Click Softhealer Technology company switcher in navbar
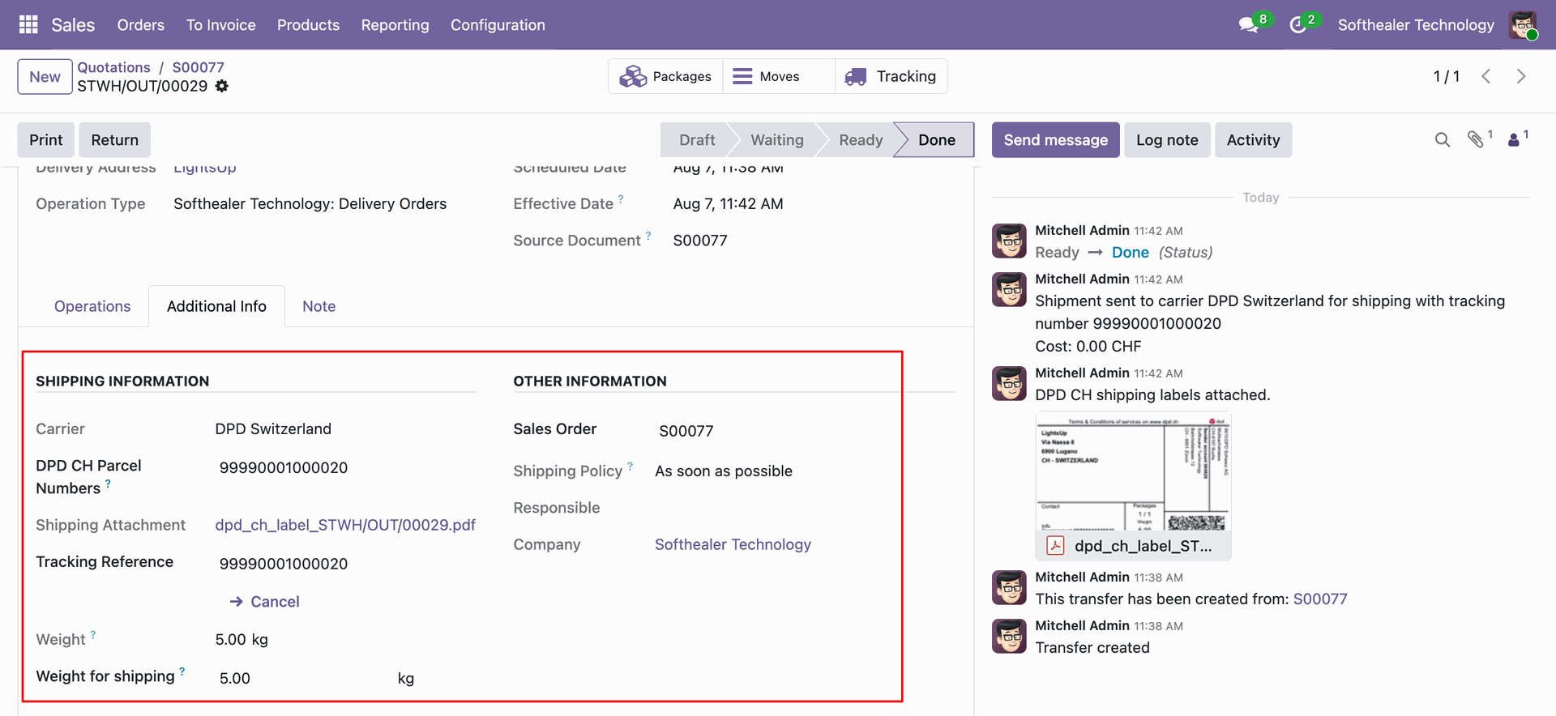The width and height of the screenshot is (1556, 716). 1416,25
